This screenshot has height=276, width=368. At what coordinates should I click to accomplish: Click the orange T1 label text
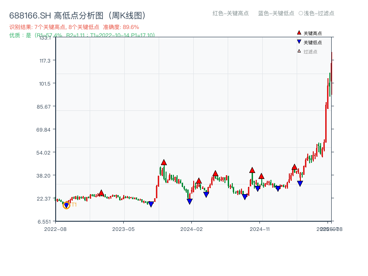point(74,205)
